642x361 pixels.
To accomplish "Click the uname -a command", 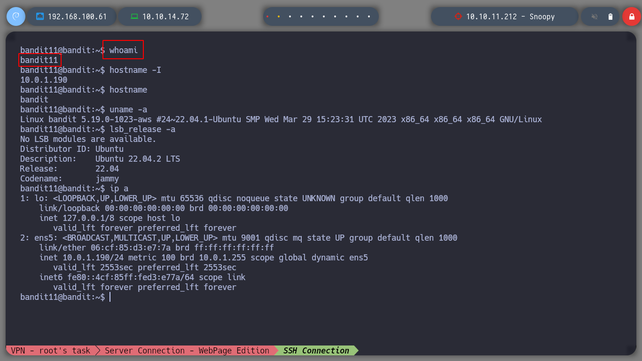I will click(x=128, y=110).
